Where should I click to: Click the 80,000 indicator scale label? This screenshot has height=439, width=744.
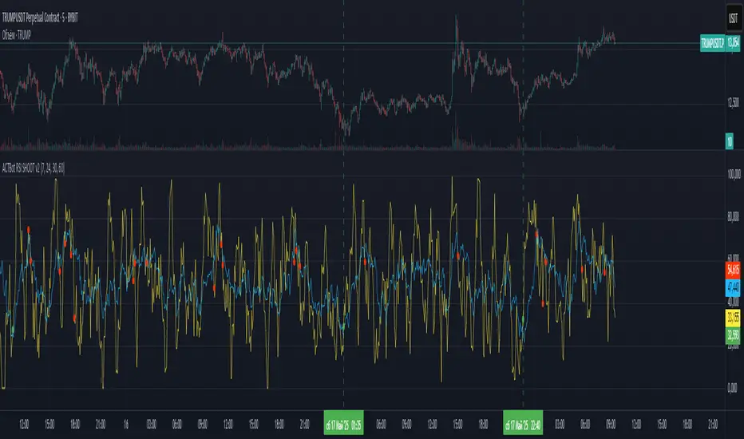point(733,217)
